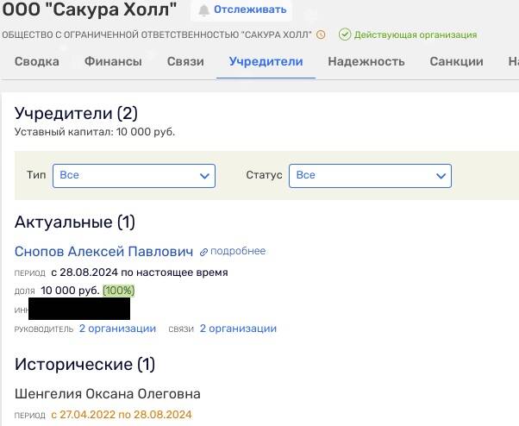Select the Надежность tab
This screenshot has height=426, width=519.
point(366,62)
